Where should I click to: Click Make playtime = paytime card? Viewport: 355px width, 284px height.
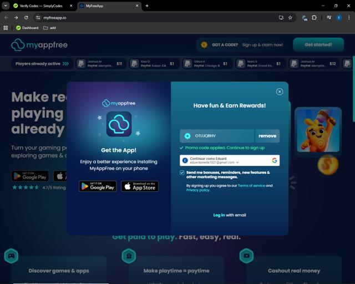tap(176, 270)
